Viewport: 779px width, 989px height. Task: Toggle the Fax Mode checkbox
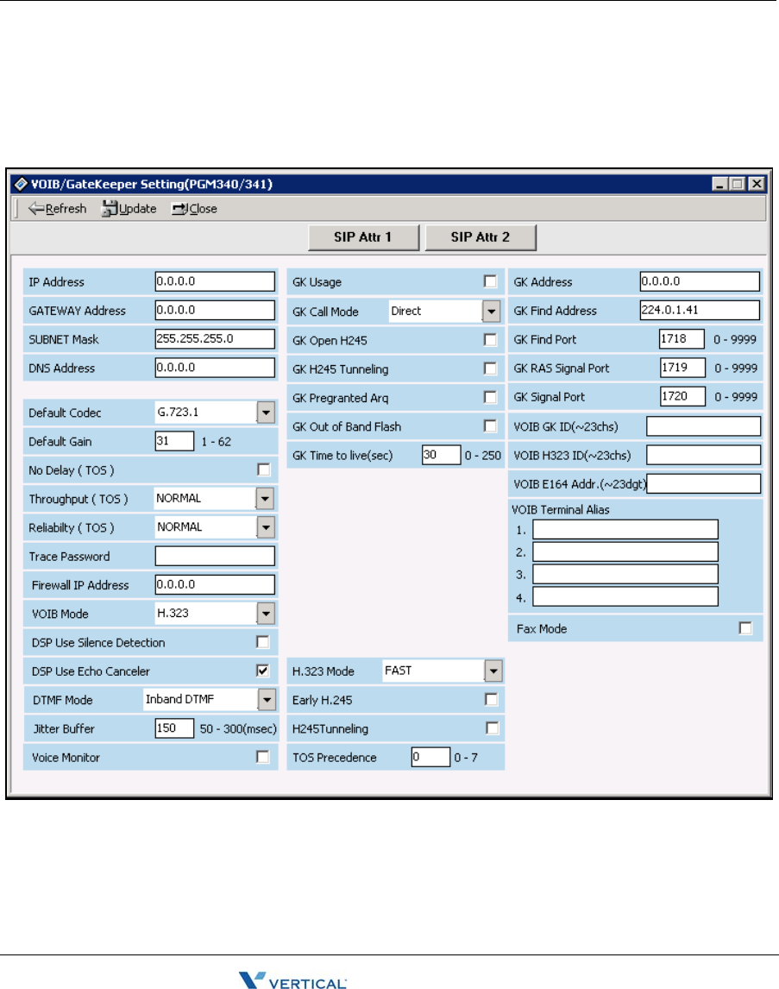point(745,628)
